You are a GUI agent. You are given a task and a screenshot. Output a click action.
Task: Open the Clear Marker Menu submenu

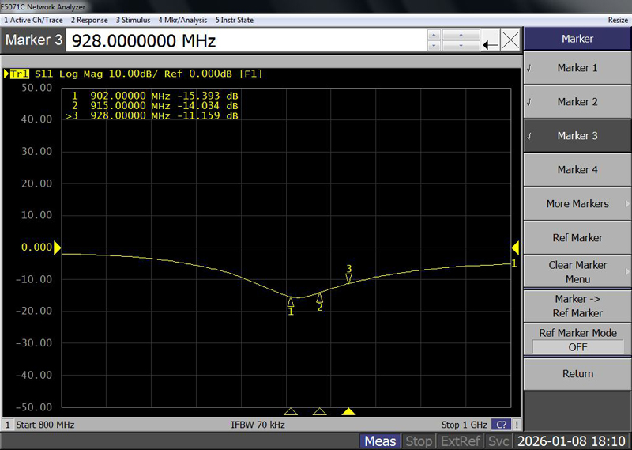(x=577, y=272)
